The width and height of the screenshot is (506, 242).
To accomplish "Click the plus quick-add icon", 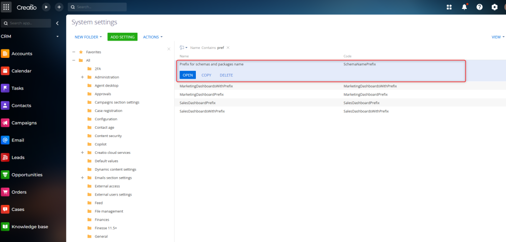I will click(59, 7).
